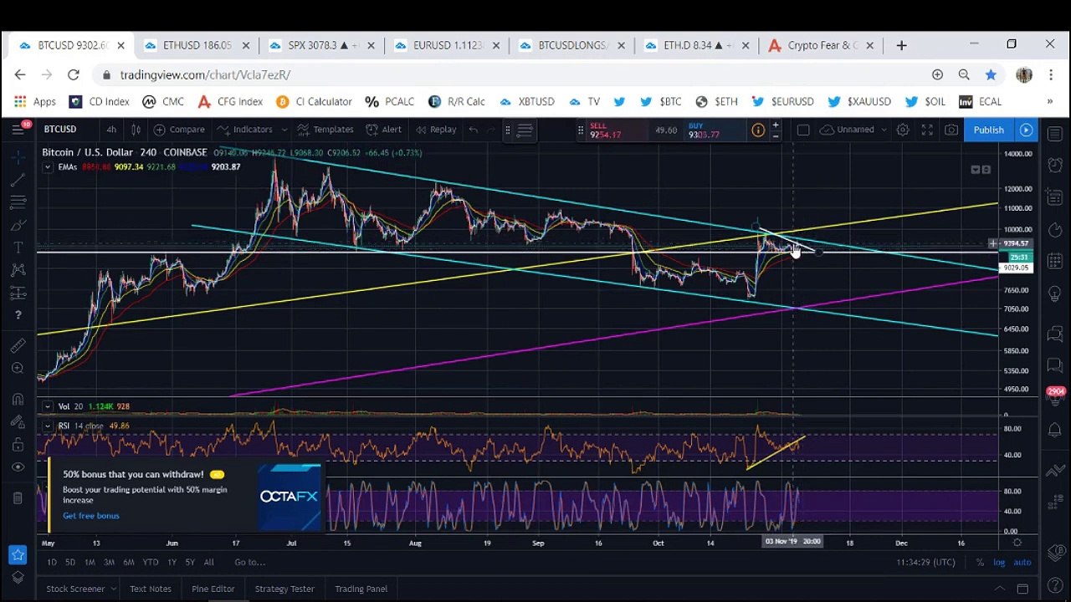Open the Fibonacci/pitchfork tools group
This screenshot has width=1071, height=602.
18,202
